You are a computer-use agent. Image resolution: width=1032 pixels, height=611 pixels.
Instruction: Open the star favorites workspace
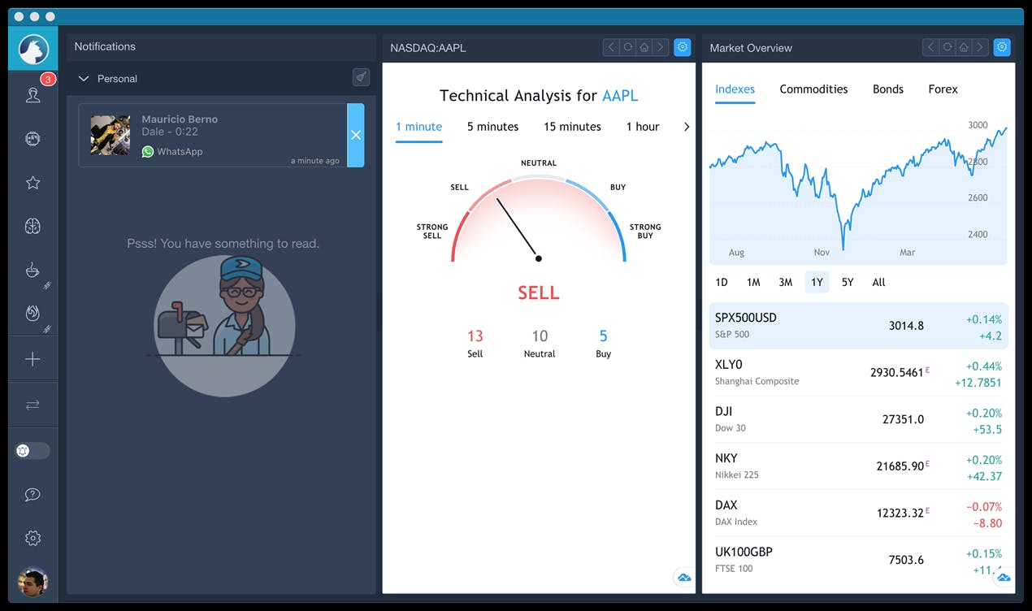[33, 183]
